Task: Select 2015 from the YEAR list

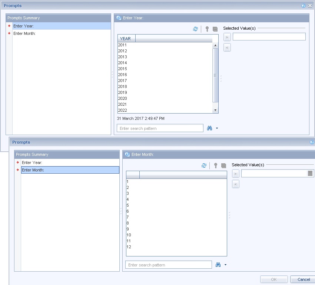Action: coord(122,69)
